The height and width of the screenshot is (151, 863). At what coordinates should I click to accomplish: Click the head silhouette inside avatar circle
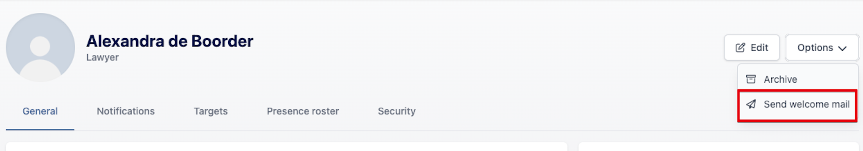(x=40, y=46)
